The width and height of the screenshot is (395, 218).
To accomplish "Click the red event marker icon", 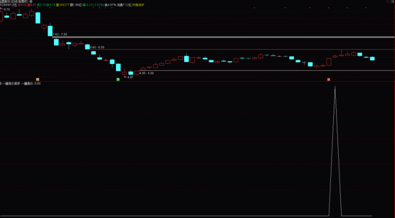I will tap(329, 79).
